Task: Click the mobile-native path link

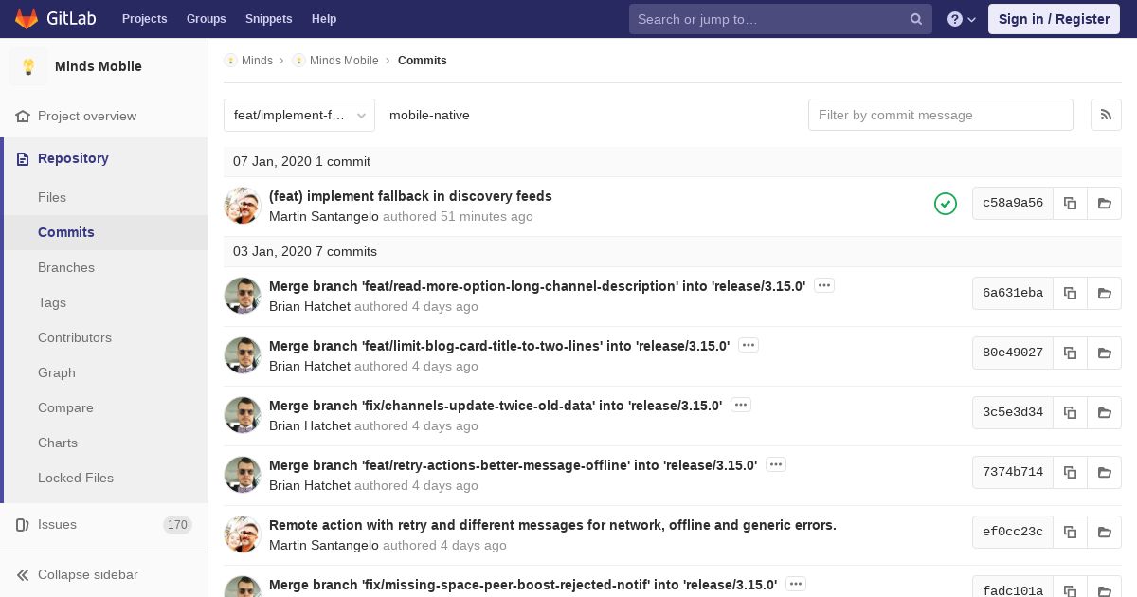Action: [429, 115]
